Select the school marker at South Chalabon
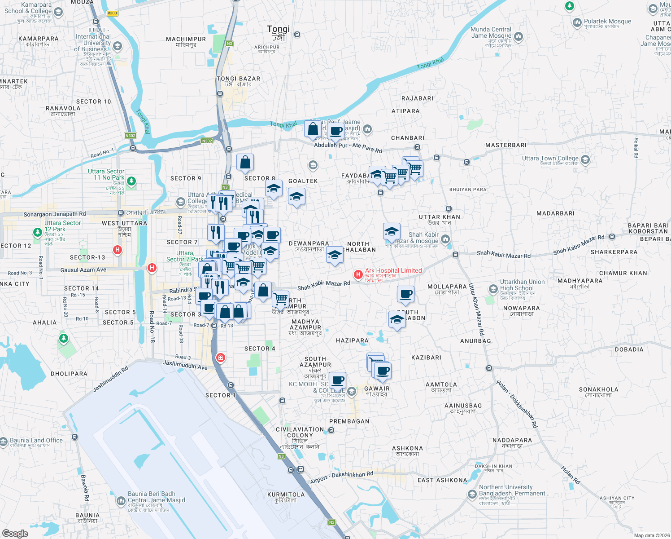This screenshot has height=539, width=671. [397, 321]
